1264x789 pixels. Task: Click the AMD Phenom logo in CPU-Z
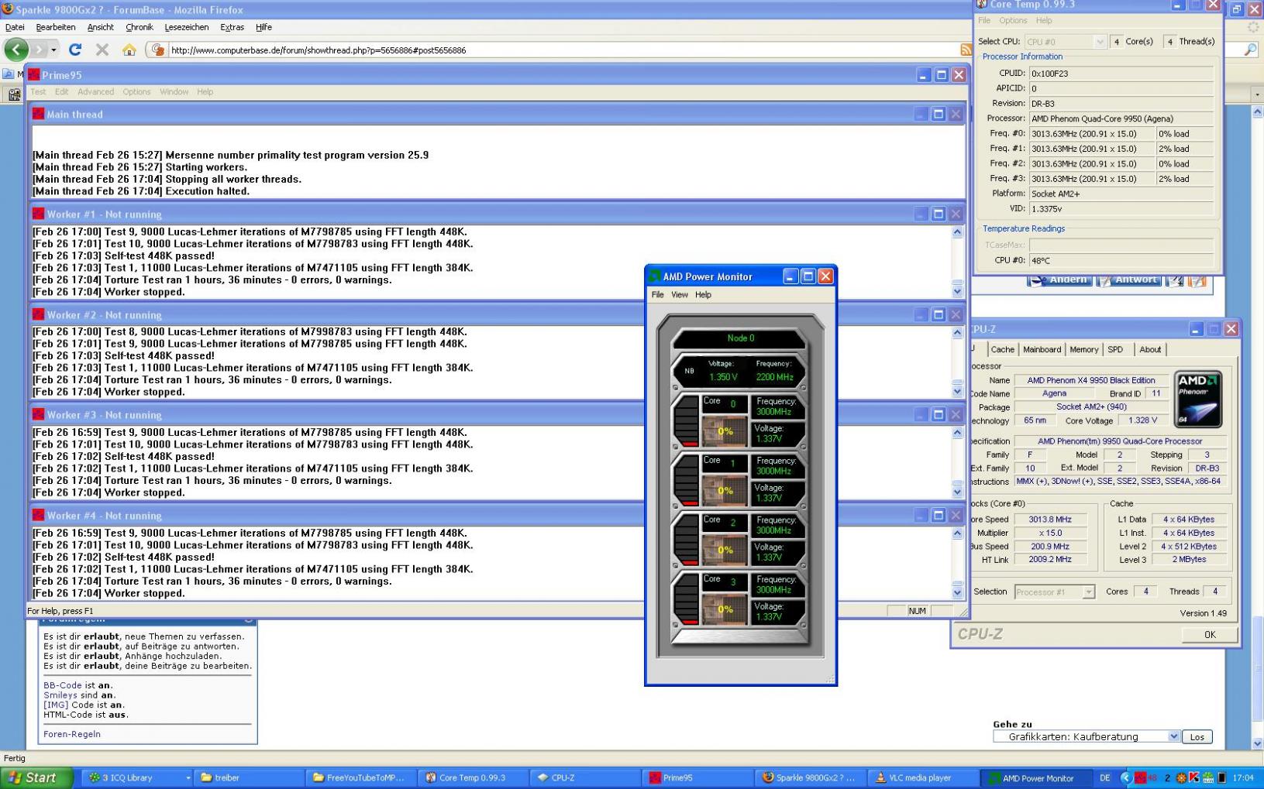(1198, 400)
